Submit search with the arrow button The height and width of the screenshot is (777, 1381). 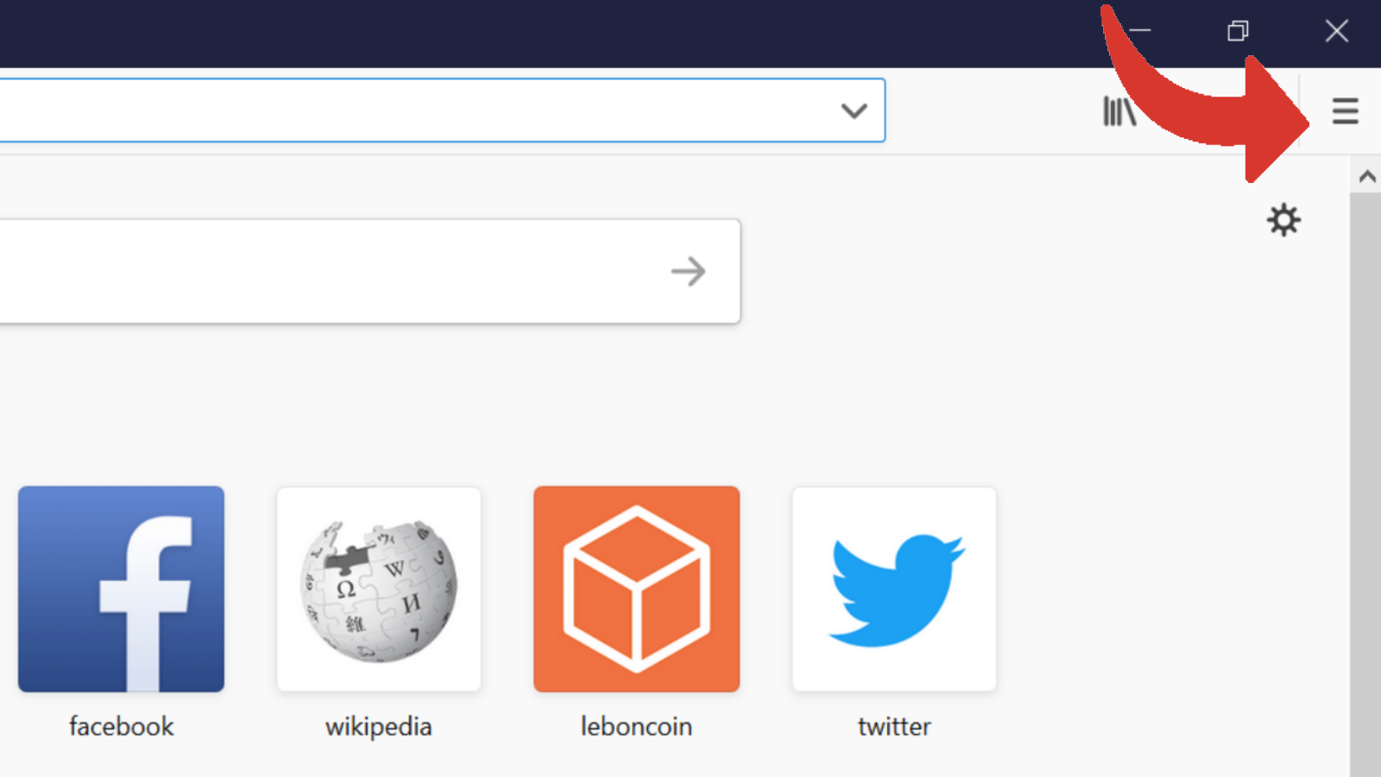tap(687, 271)
